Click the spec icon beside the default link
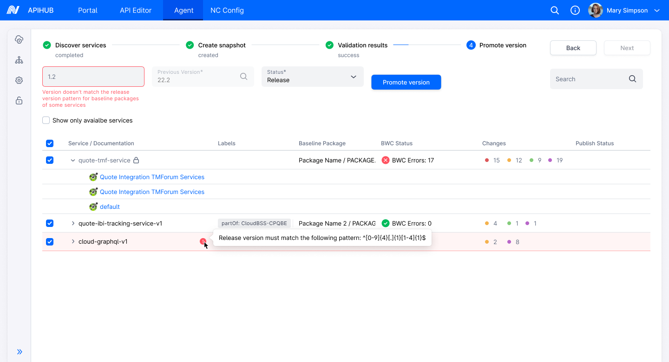 pos(93,207)
